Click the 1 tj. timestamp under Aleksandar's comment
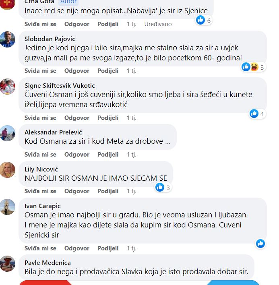This screenshot has height=285, width=279. (x=131, y=154)
